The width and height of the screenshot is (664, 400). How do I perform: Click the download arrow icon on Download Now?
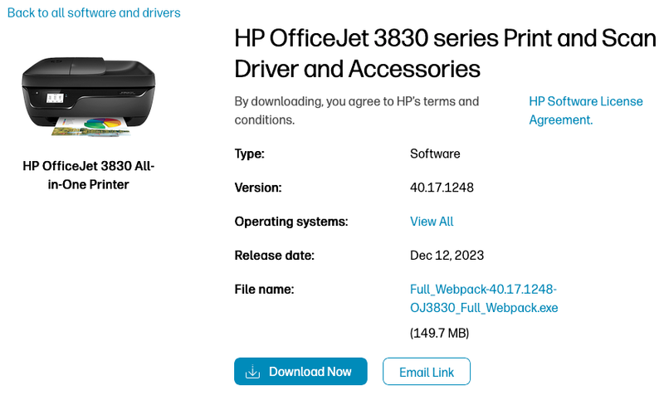click(x=253, y=372)
